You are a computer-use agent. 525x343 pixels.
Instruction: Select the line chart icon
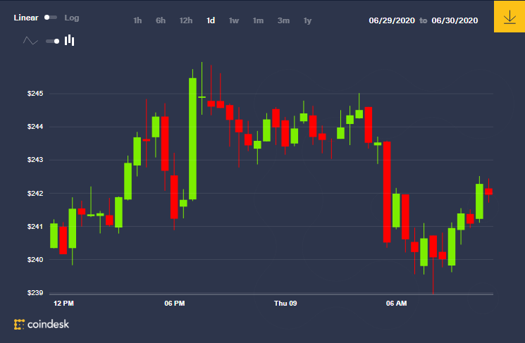click(30, 41)
